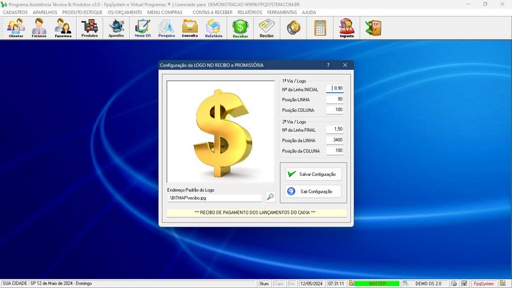The image size is (512, 288).
Task: Open the Clientes toolbar icon
Action: tap(16, 28)
